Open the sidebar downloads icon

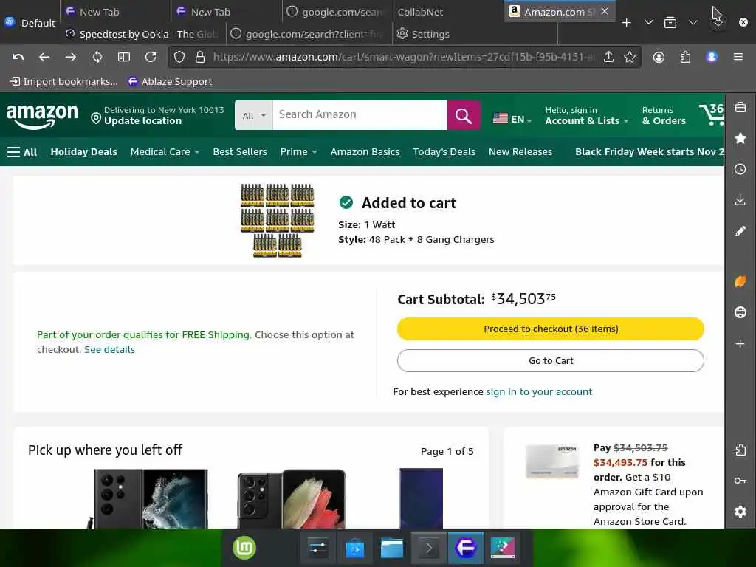coord(740,200)
